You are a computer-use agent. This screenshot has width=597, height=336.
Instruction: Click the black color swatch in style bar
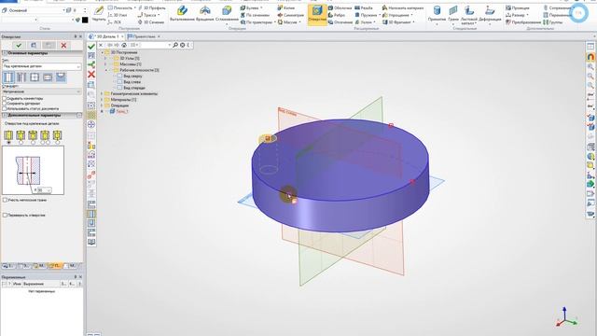coord(85,20)
